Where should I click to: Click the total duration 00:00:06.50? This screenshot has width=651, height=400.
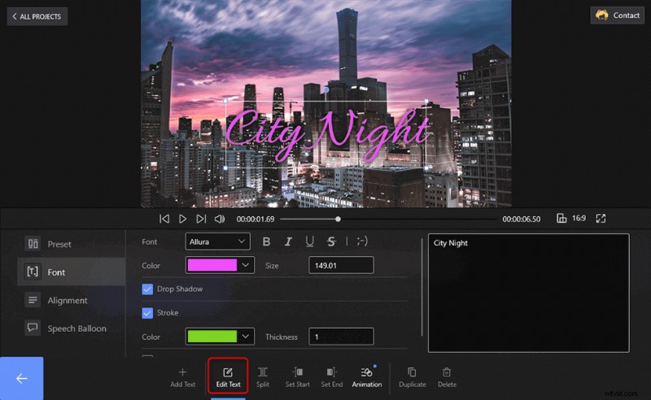coord(522,219)
